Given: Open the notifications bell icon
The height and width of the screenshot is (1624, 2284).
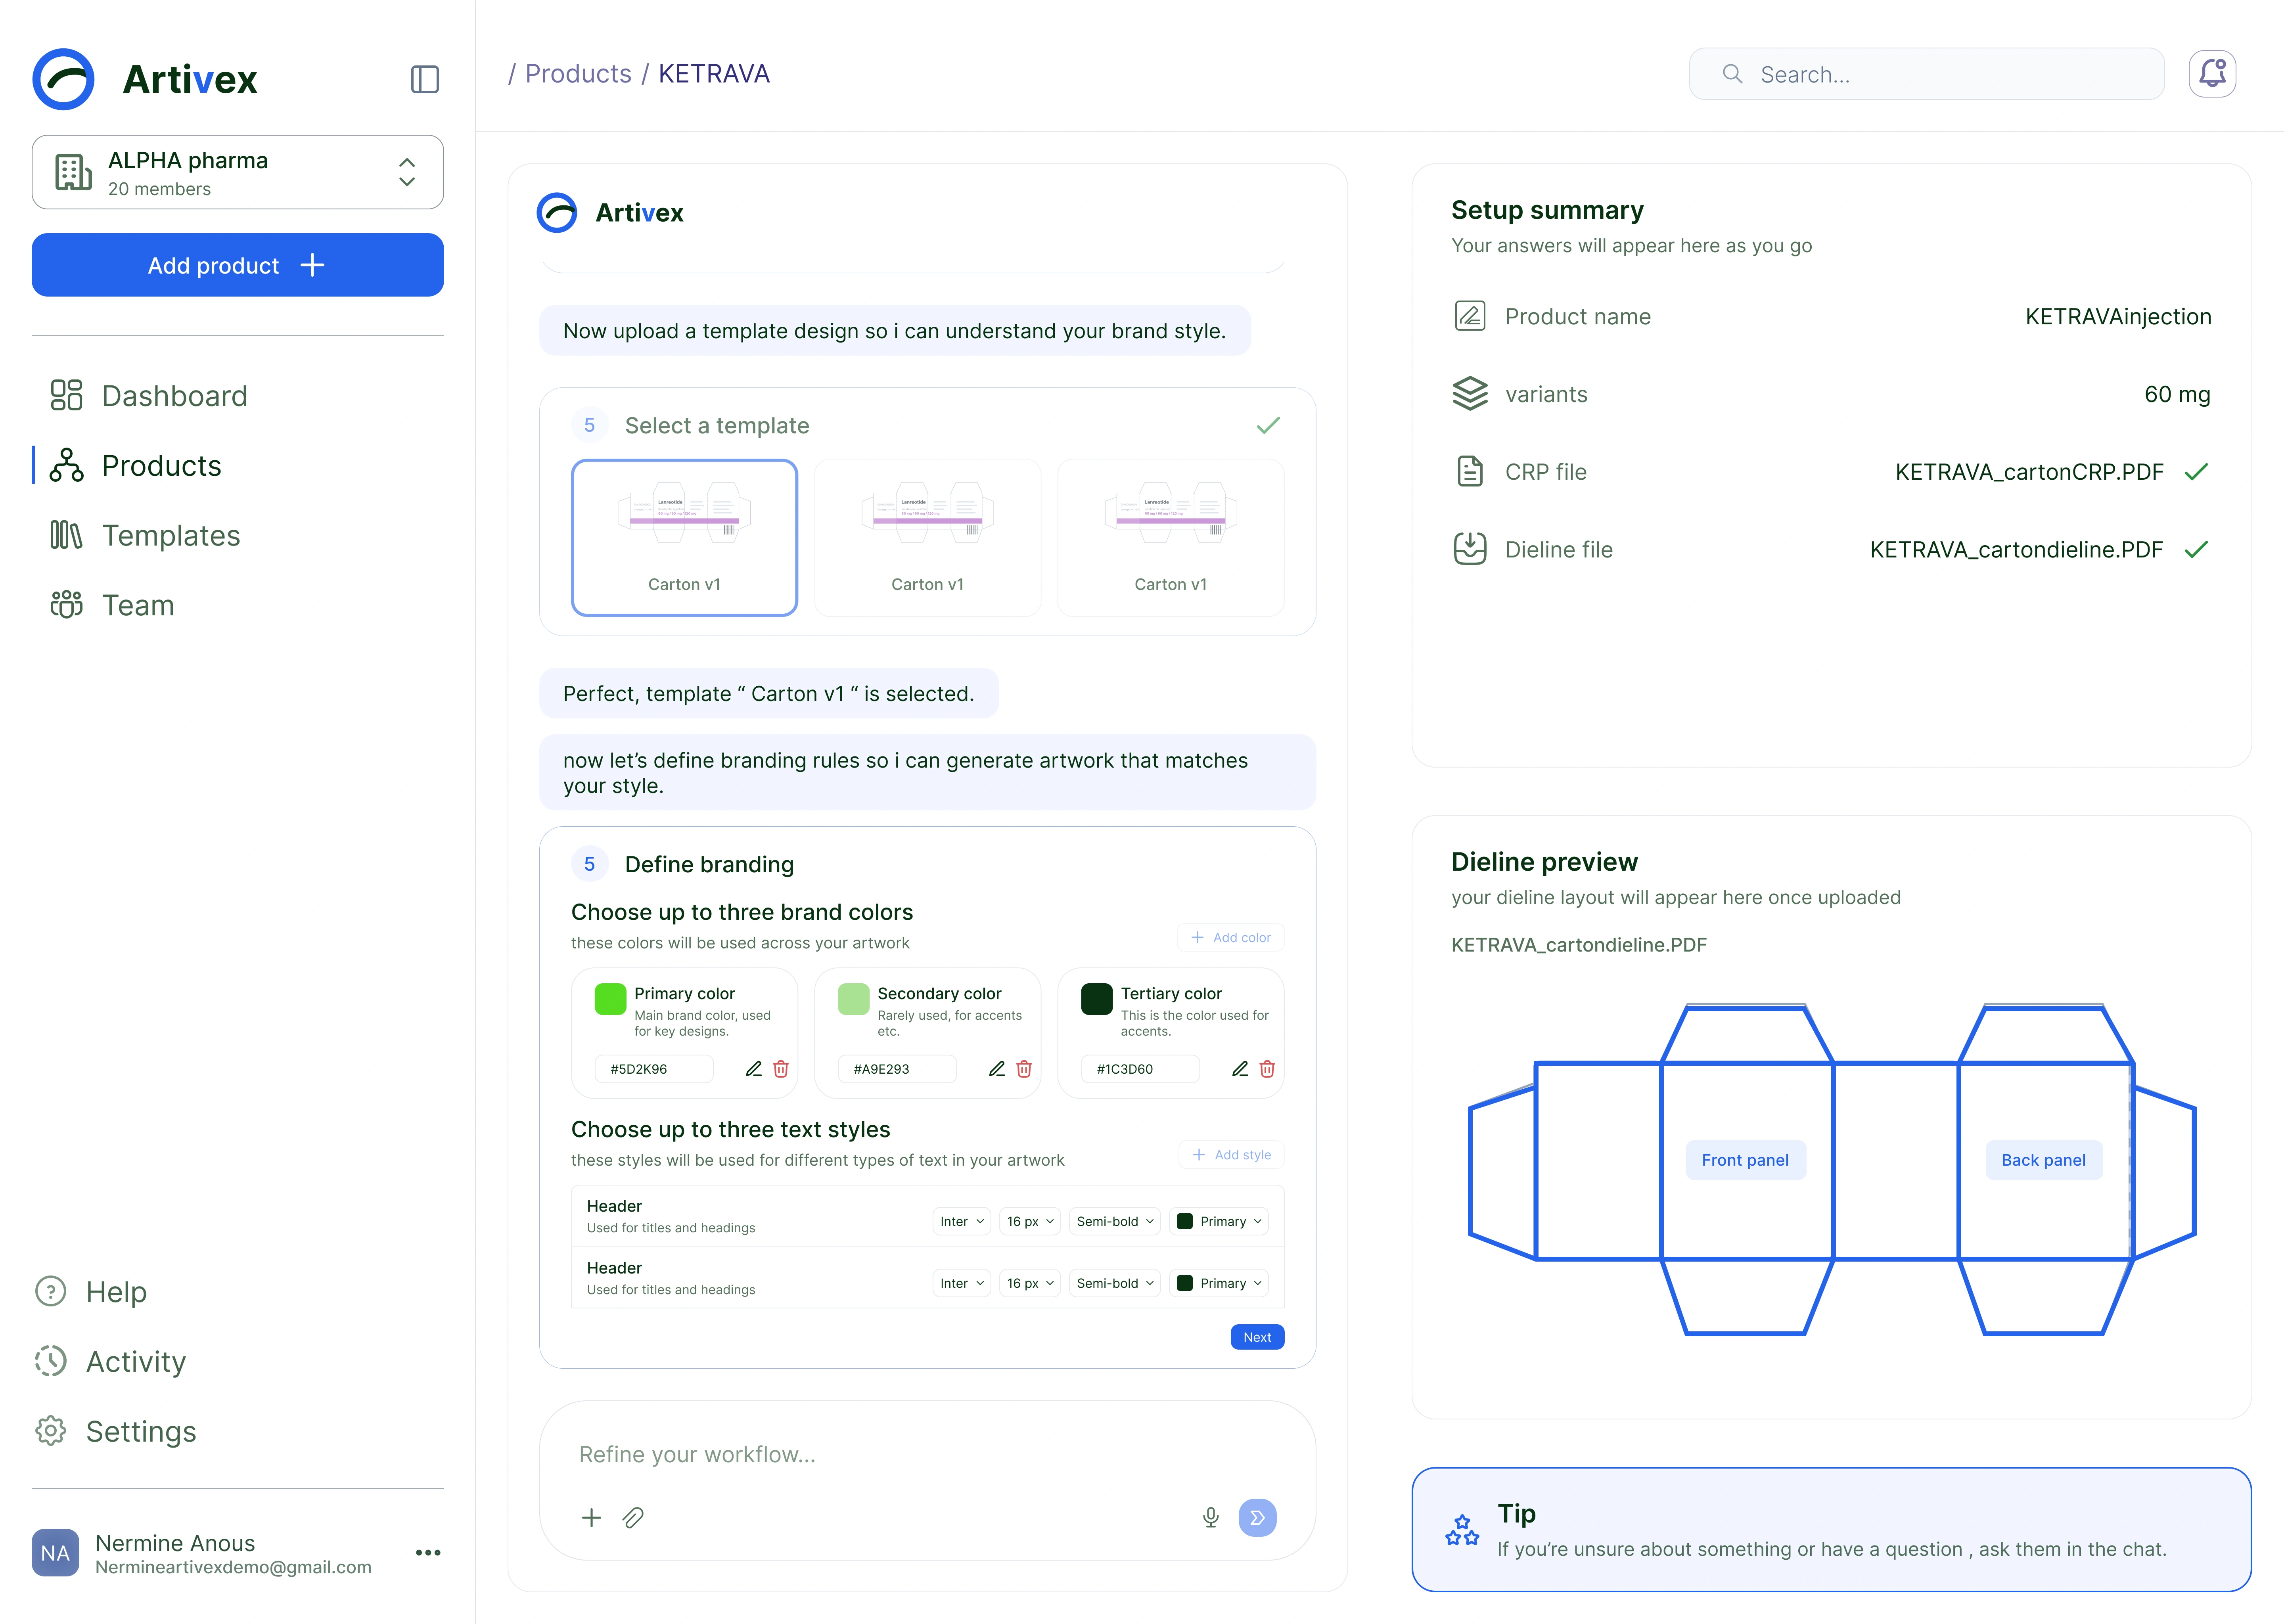Looking at the screenshot, I should (2212, 74).
